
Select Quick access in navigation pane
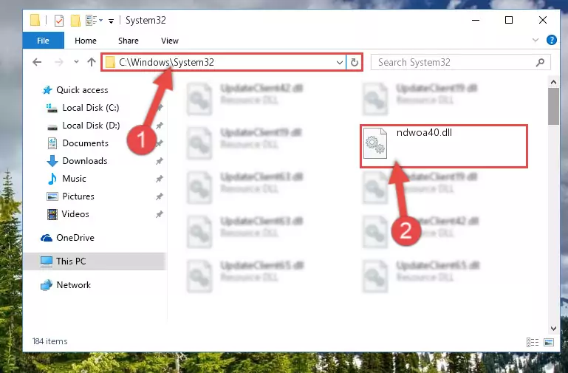coord(82,90)
